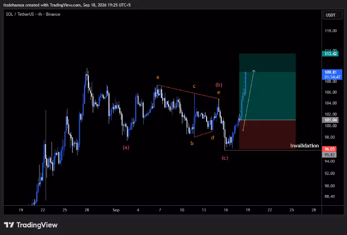
Task: Select the 113.42 target price label
Action: tap(330, 54)
